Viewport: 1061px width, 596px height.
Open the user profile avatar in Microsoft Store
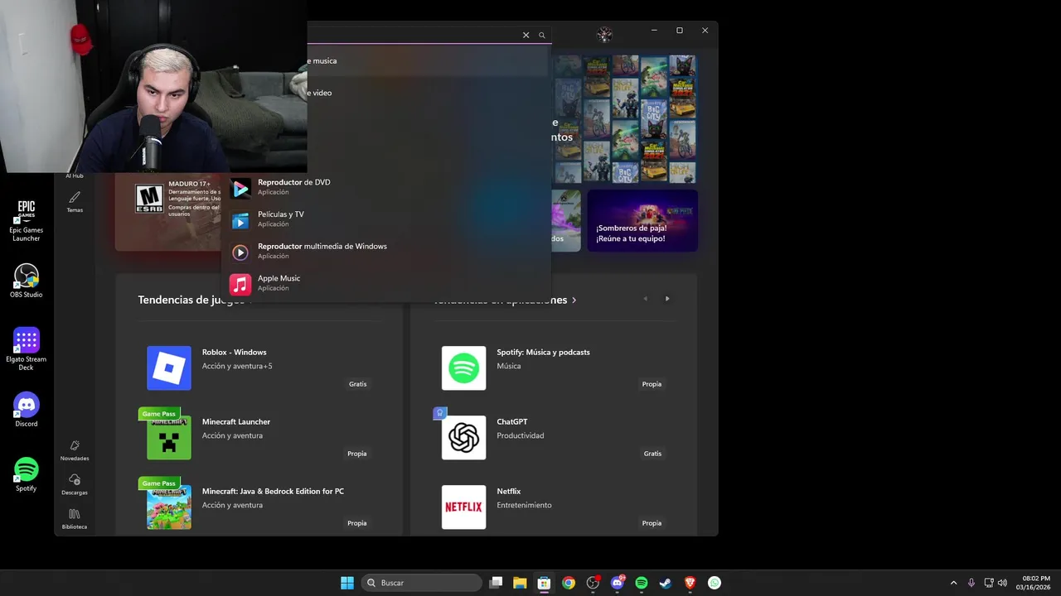pyautogui.click(x=604, y=34)
